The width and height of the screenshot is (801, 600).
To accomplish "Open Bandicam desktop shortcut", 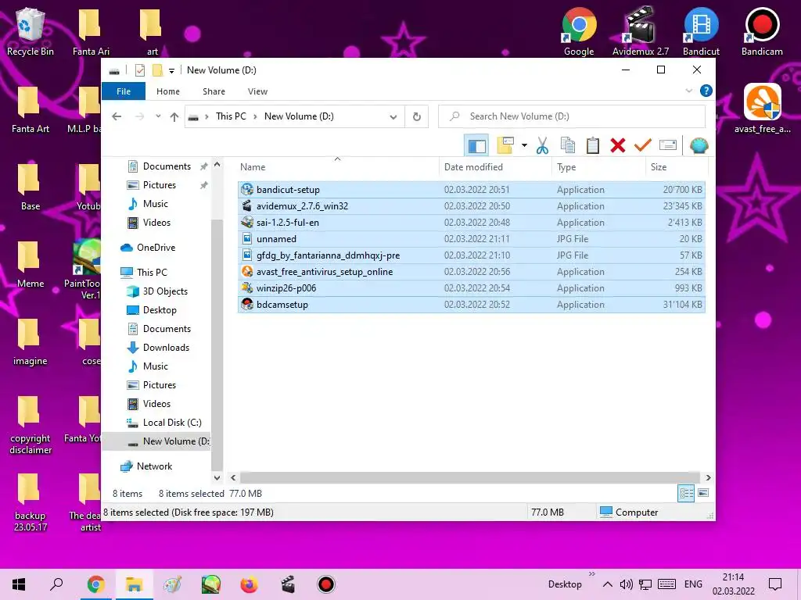I will 762,32.
